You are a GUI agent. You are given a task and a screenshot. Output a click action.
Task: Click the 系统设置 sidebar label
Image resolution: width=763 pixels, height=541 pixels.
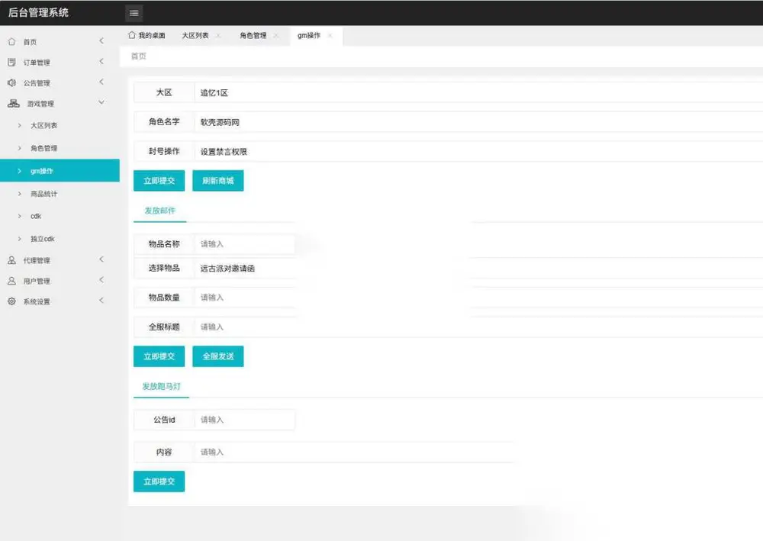[37, 301]
